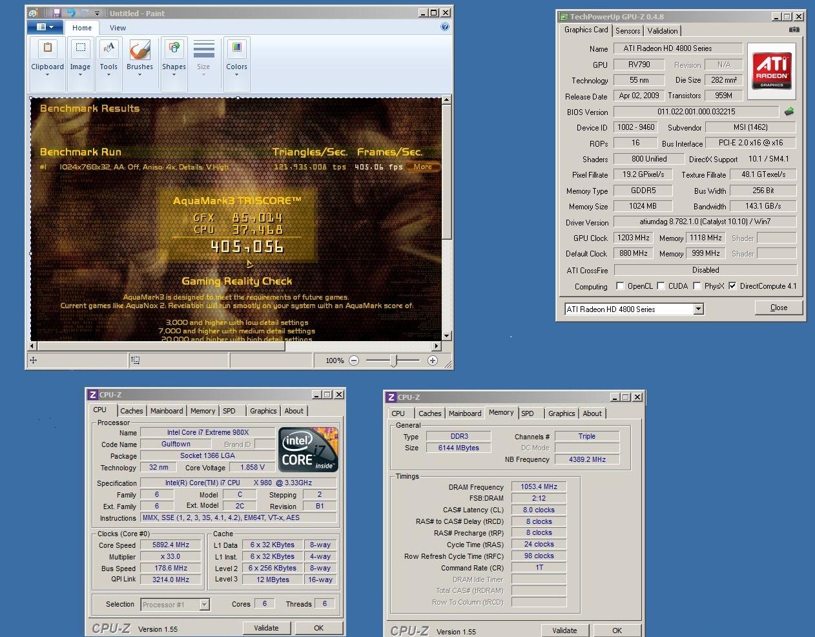The width and height of the screenshot is (815, 637).
Task: Open the Validation tab in GPU-Z
Action: click(x=663, y=31)
